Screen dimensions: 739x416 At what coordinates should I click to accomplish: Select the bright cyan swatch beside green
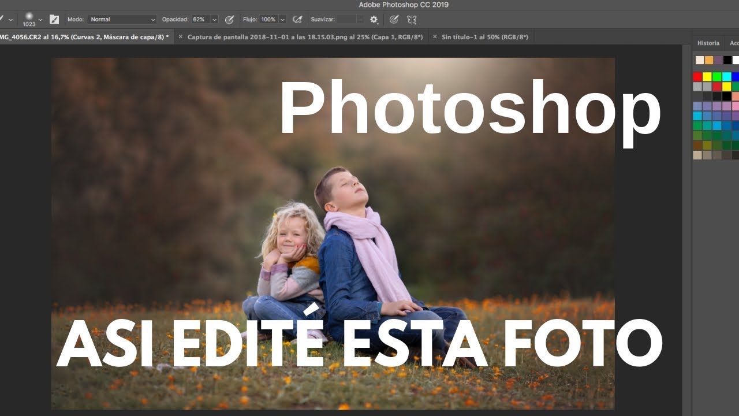pos(726,77)
